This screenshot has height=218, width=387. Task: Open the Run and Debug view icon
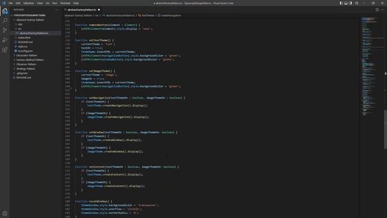click(x=5, y=40)
